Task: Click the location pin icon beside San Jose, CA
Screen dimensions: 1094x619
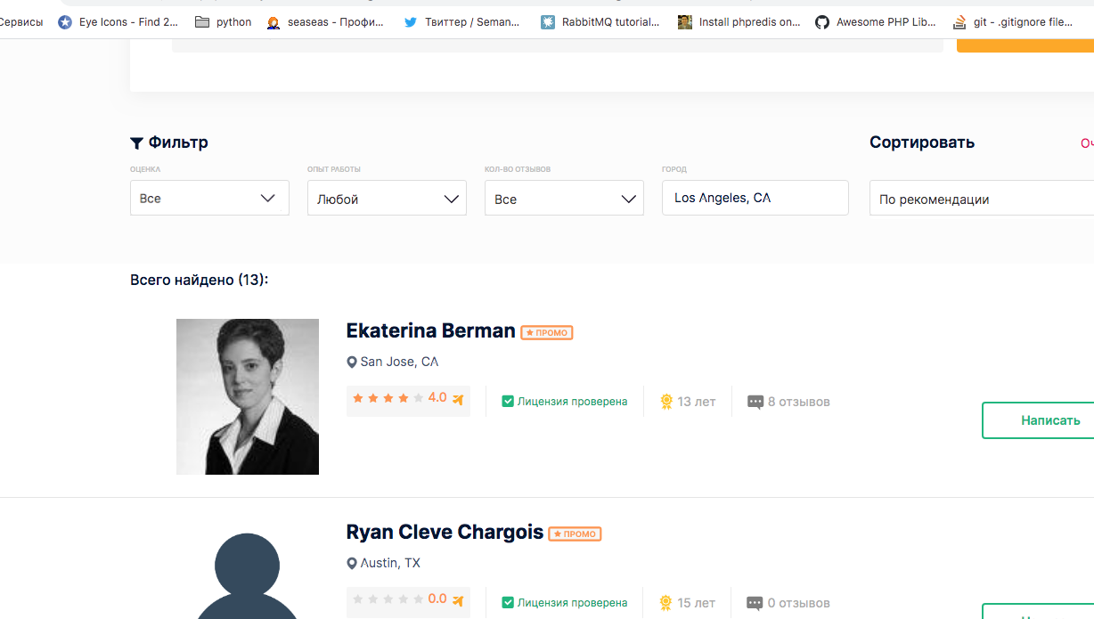Action: pyautogui.click(x=352, y=362)
